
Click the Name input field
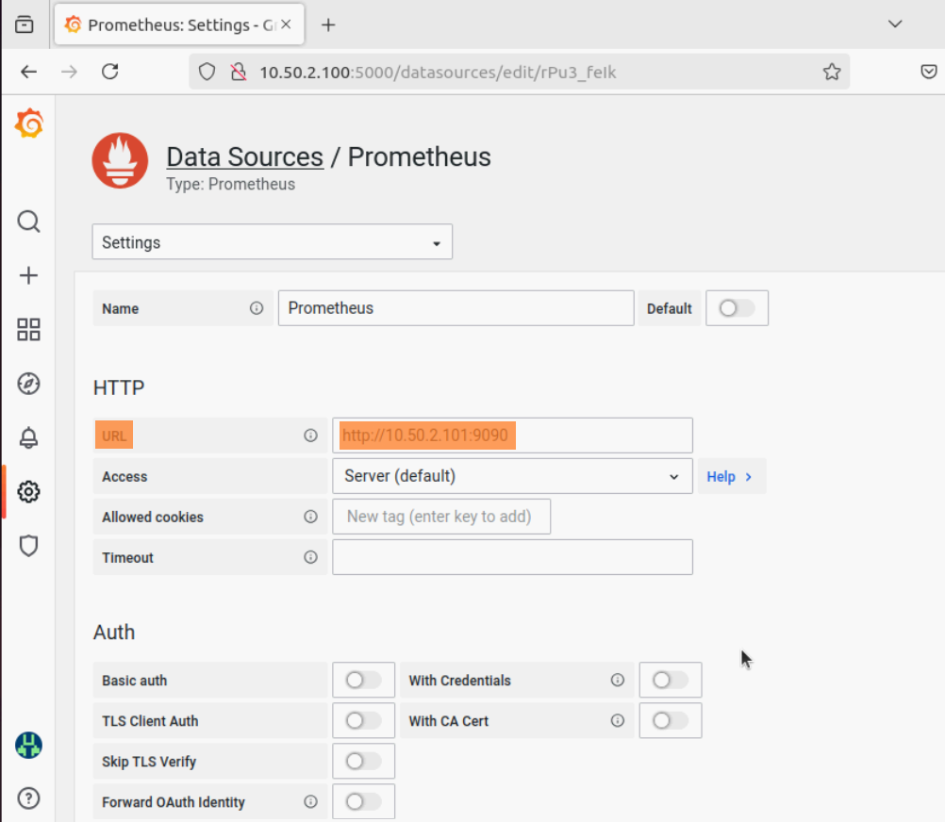click(456, 308)
